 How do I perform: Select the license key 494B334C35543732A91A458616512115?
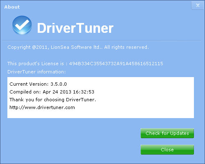[x=116, y=64]
